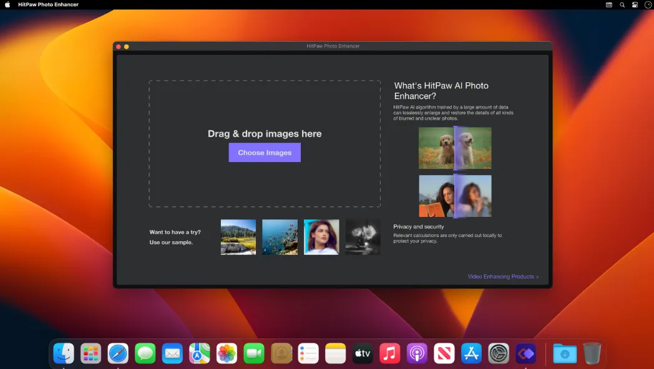
Task: Open the Trash in the Dock
Action: [x=592, y=353]
